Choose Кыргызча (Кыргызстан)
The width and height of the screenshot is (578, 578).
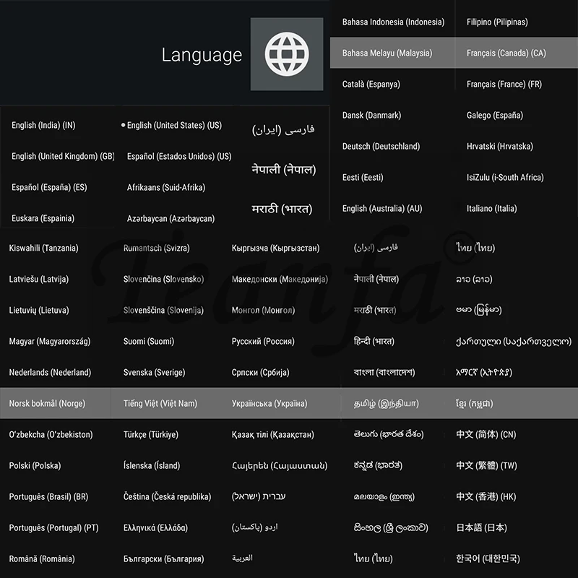click(x=275, y=248)
